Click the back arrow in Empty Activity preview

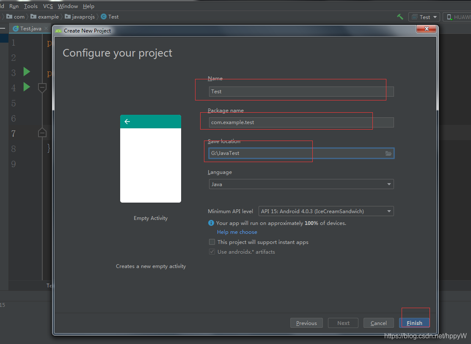pyautogui.click(x=127, y=122)
